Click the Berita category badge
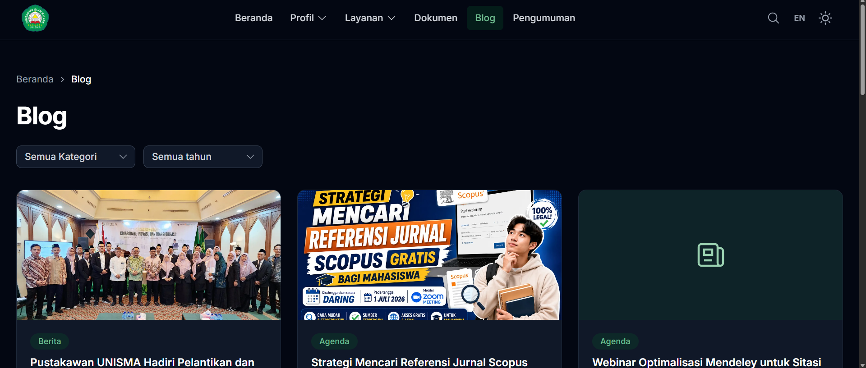The width and height of the screenshot is (866, 368). 50,341
